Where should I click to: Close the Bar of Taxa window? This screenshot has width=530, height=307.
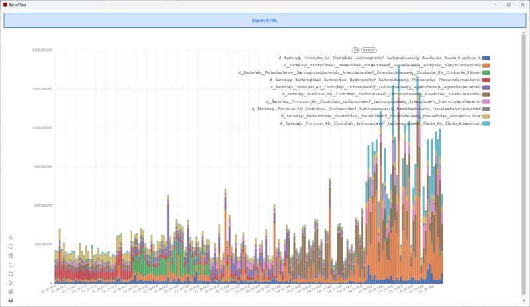522,5
